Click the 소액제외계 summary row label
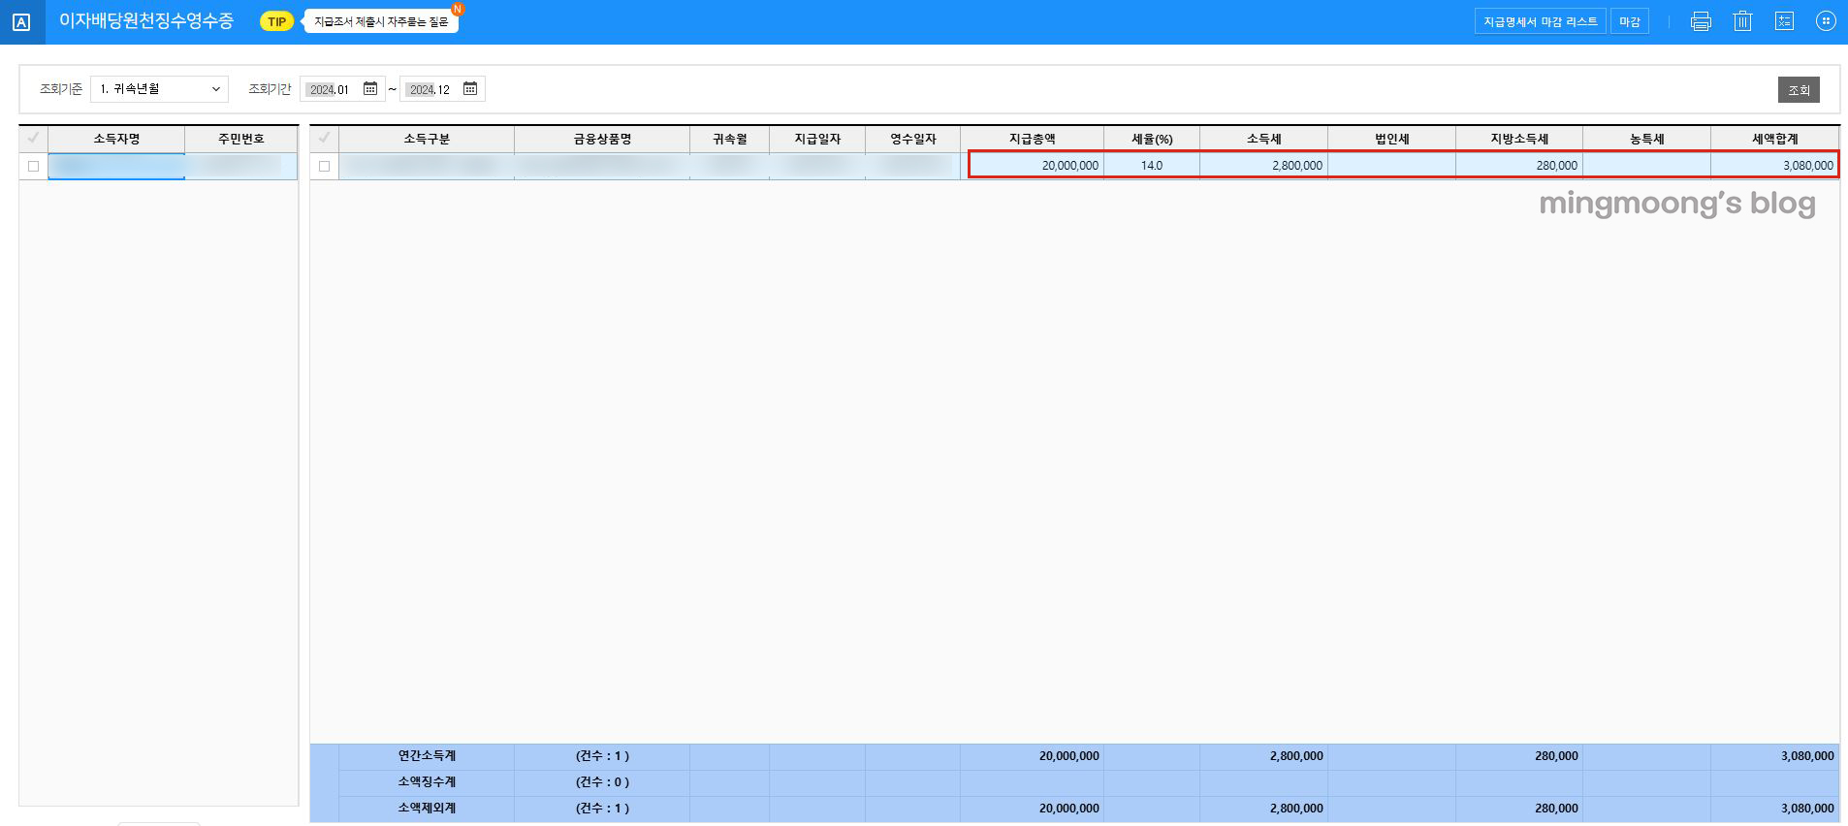1848x826 pixels. tap(427, 809)
